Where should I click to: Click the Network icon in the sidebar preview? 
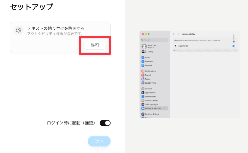coord(143,65)
